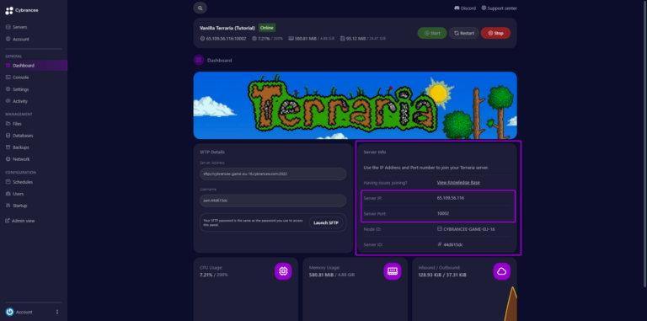Click the header address 65.109.56.116:10002
The height and width of the screenshot is (321, 647).
click(x=223, y=39)
